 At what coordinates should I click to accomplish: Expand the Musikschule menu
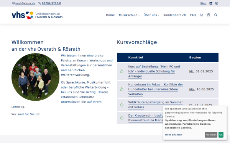coord(129,15)
